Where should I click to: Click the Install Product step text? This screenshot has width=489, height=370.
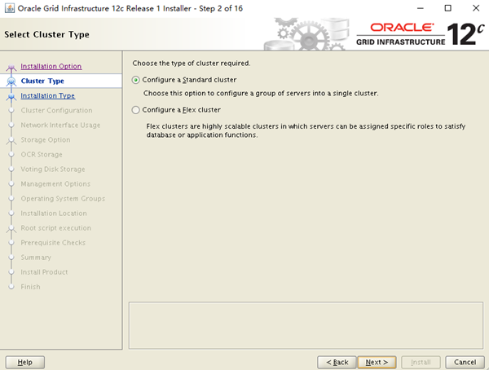pyautogui.click(x=44, y=271)
